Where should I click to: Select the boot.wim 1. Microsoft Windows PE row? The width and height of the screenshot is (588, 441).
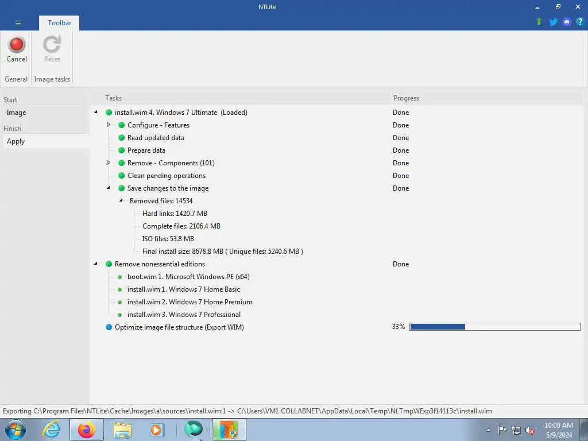pyautogui.click(x=188, y=277)
